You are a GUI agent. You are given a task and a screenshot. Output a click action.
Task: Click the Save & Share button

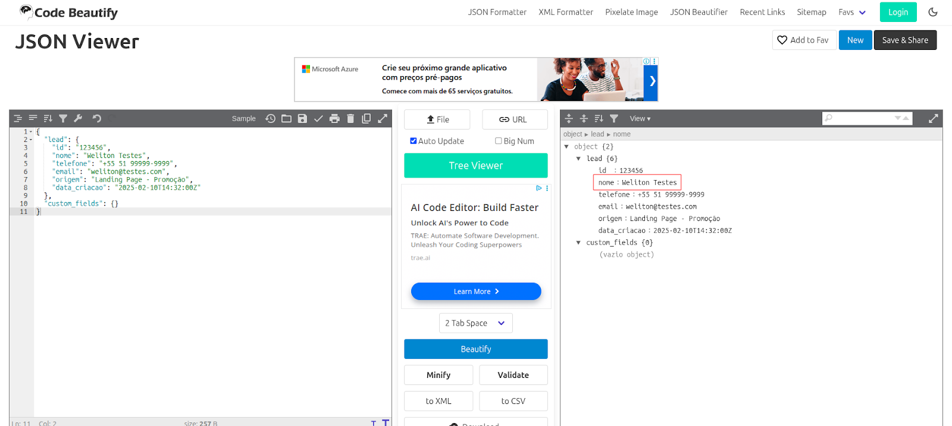(904, 40)
